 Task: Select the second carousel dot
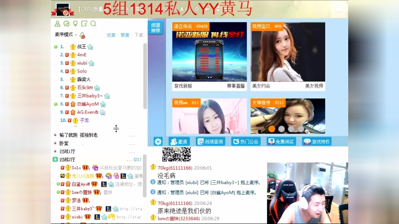point(281,129)
